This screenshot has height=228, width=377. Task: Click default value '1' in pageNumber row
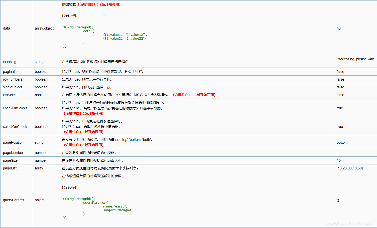click(338, 153)
